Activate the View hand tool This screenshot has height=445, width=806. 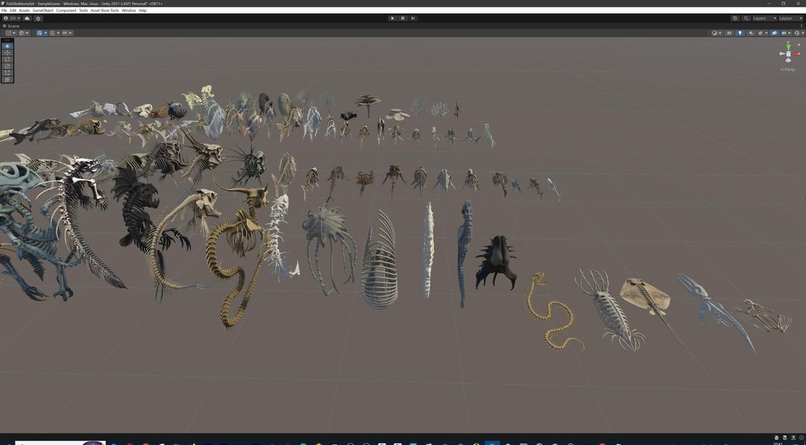point(7,46)
